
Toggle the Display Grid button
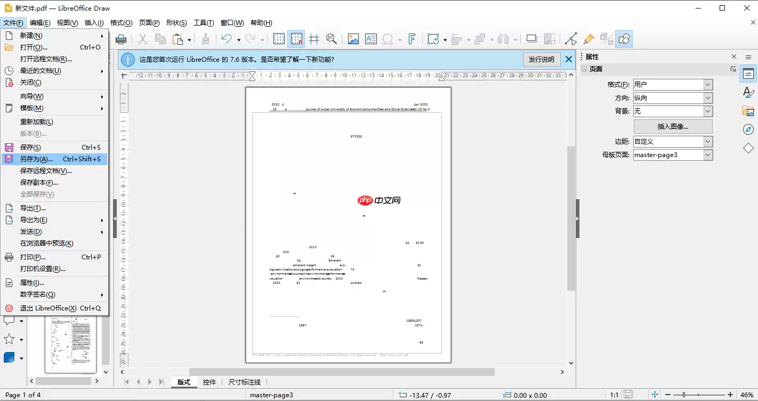pos(279,38)
